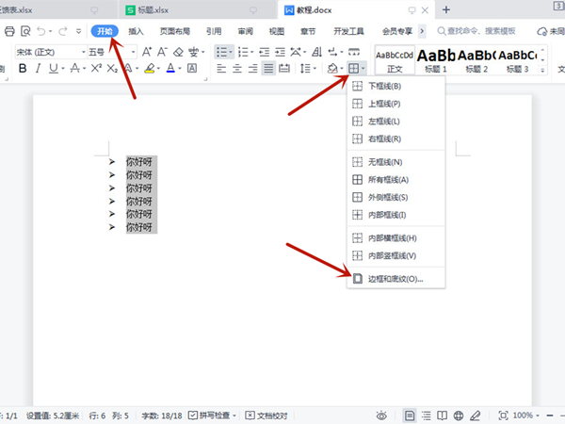
Task: Click the bullet list icon
Action: 220,51
